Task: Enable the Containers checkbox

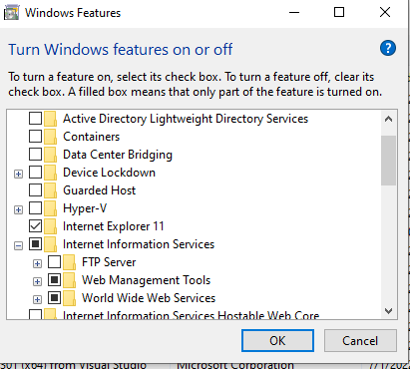Action: click(x=35, y=137)
